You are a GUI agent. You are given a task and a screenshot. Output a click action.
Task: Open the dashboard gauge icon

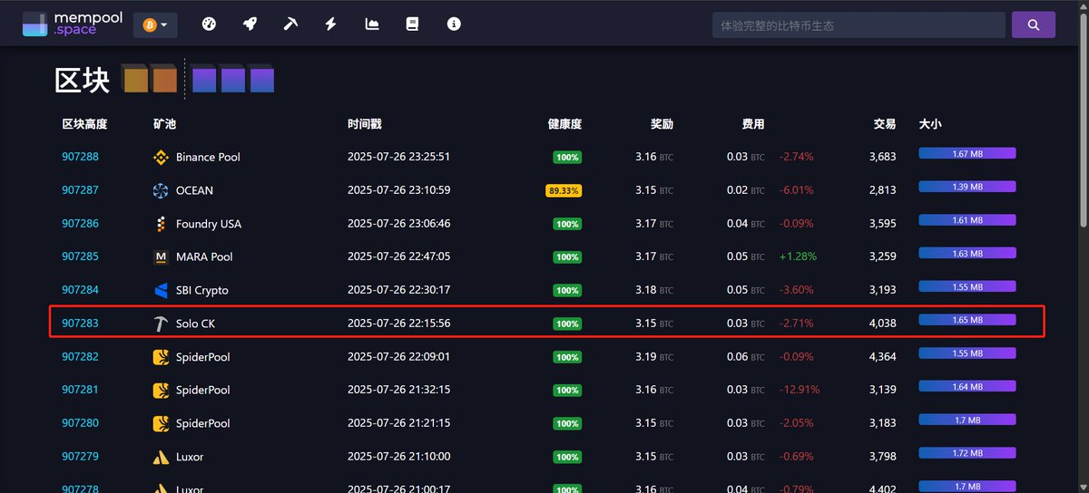click(x=209, y=24)
